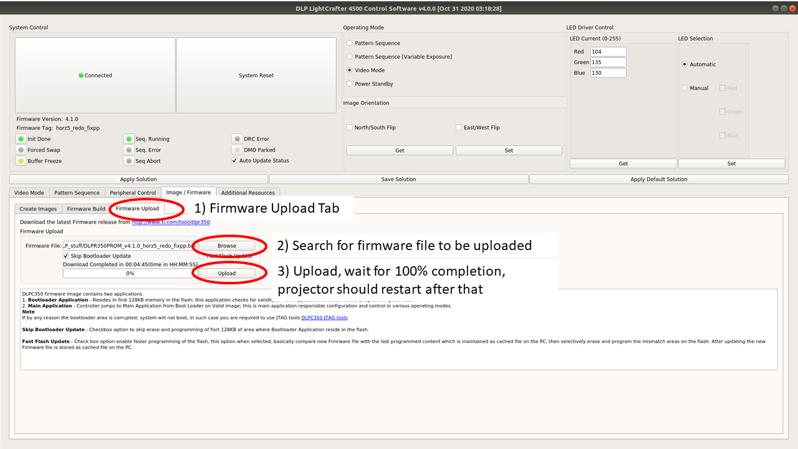Screen dimensions: 798x449
Task: Switch to the Firmware Build sub-tab
Action: pyautogui.click(x=86, y=209)
